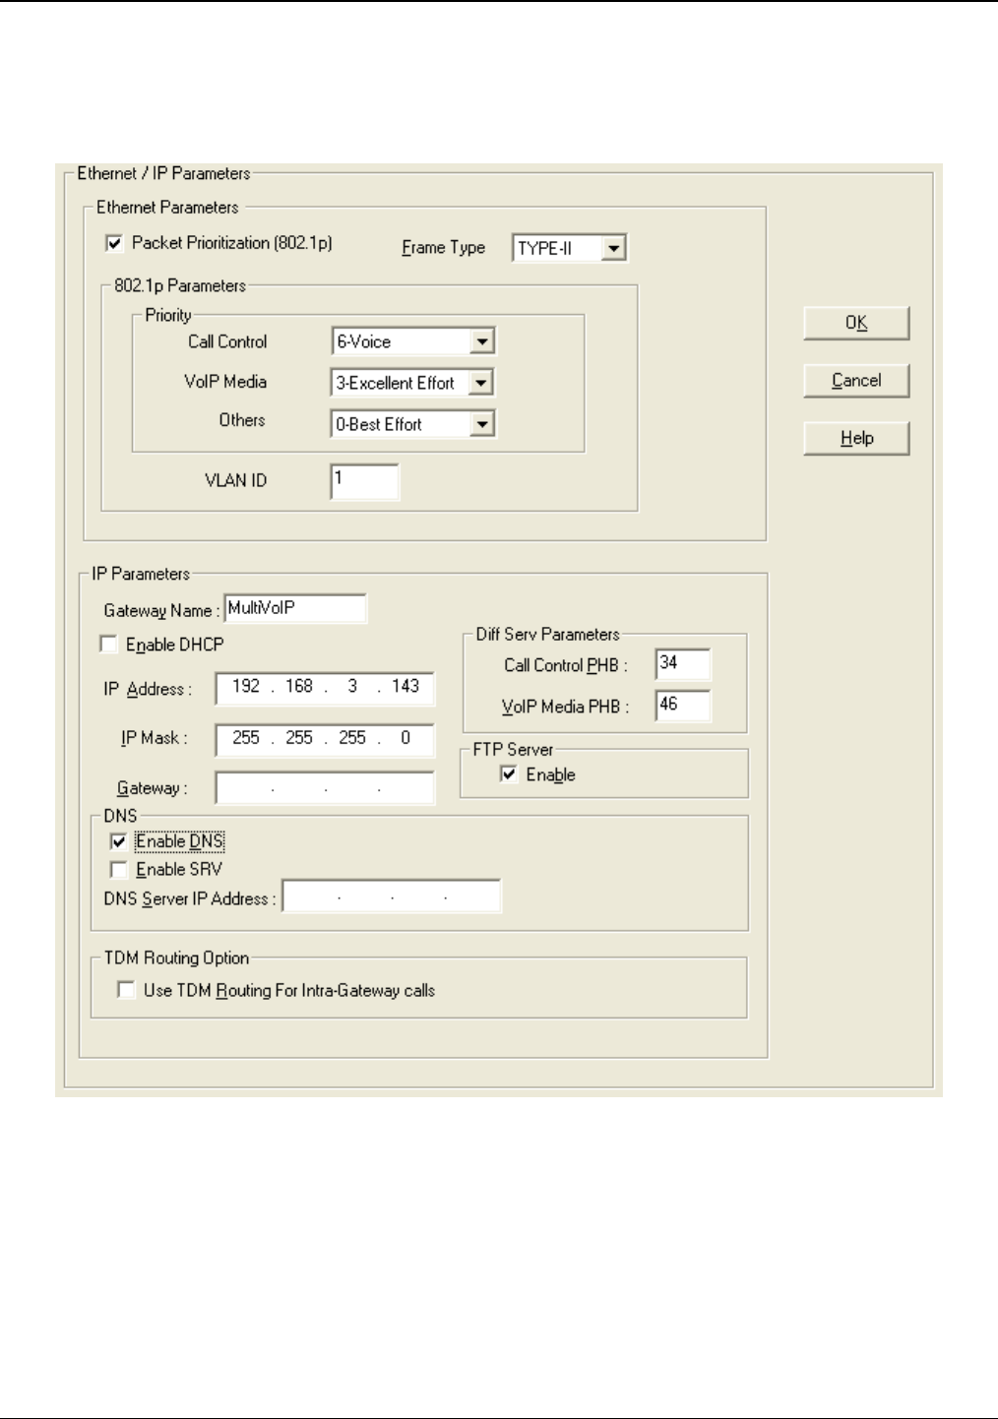Viewport: 998px width, 1419px height.
Task: Click the OK button
Action: (856, 323)
